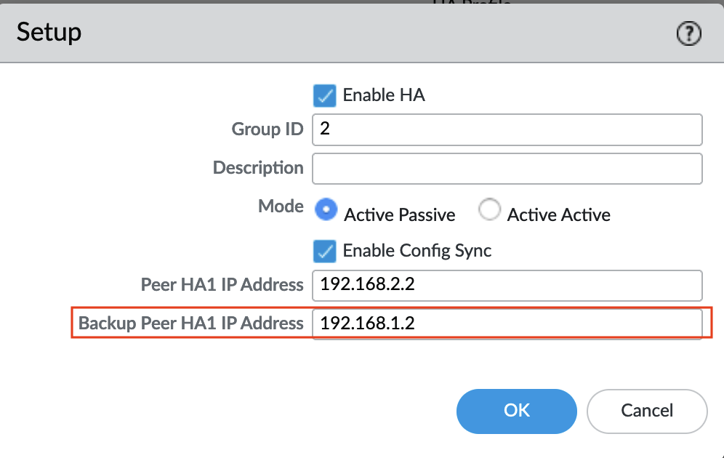Open the Setup dialog help icon

[688, 33]
